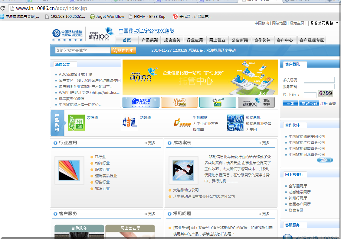The height and width of the screenshot is (239, 341).
Task: Click the 动力100 集团客户 icon
Action: click(256, 102)
